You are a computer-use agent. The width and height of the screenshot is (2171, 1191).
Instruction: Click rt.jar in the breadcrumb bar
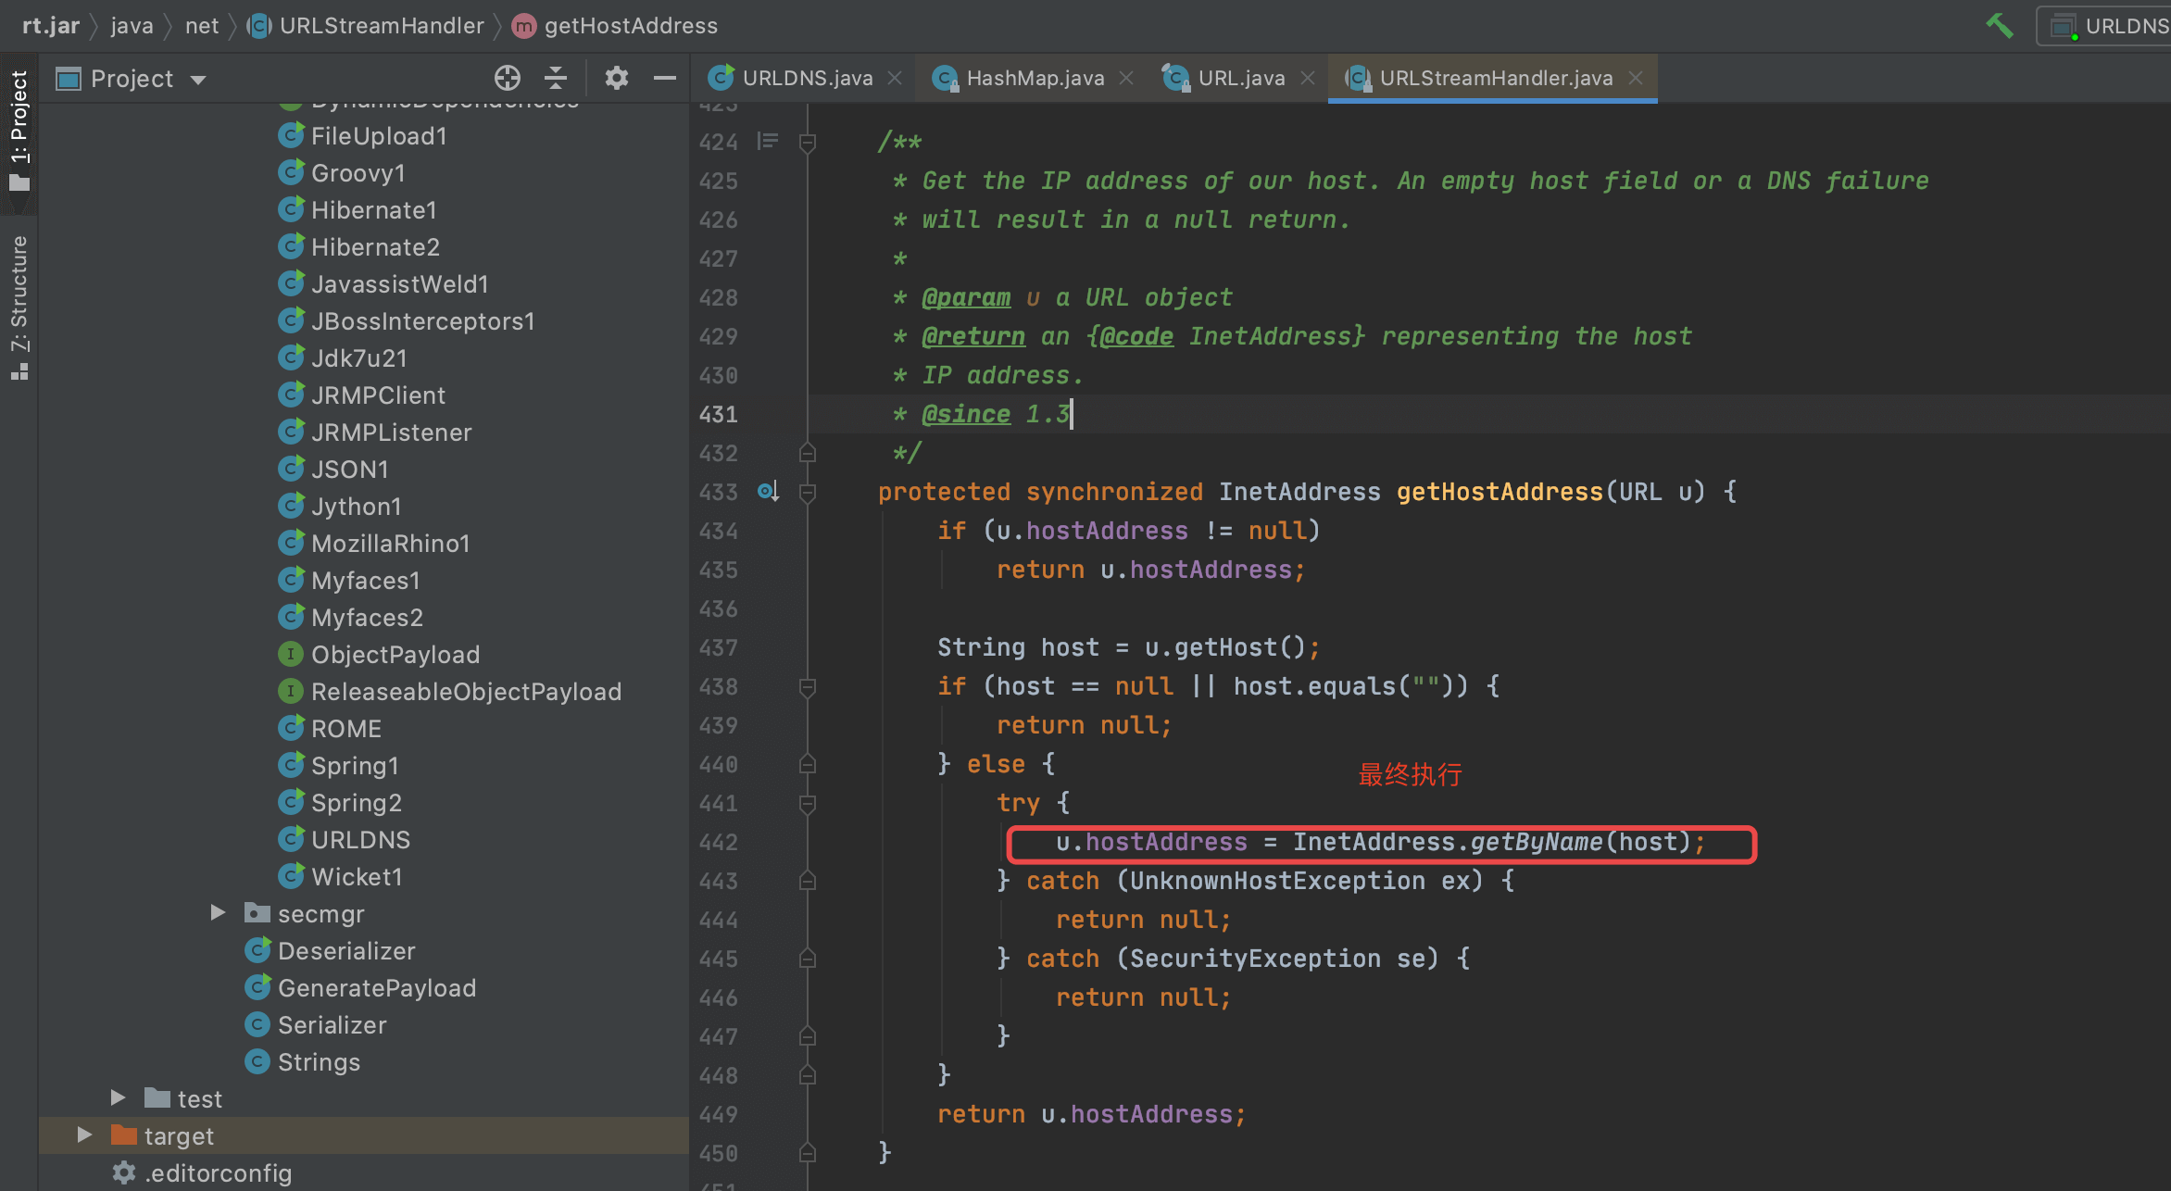pos(51,25)
